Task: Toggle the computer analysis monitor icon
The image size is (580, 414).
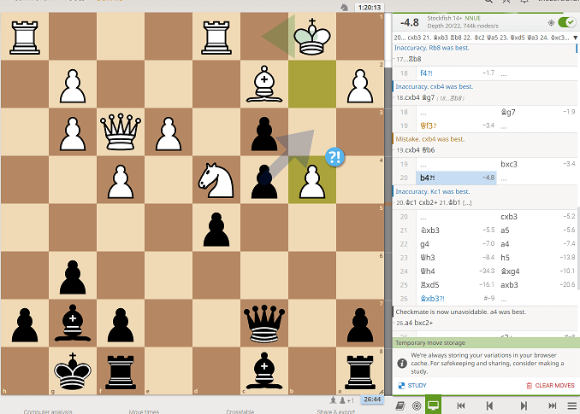Action: (x=433, y=405)
